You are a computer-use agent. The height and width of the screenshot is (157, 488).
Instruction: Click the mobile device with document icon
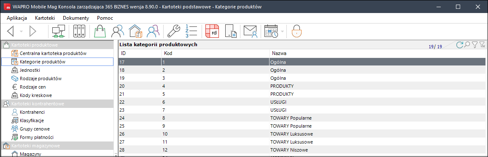click(231, 31)
